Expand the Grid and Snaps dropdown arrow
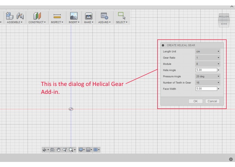The height and width of the screenshot is (167, 235). (91, 150)
